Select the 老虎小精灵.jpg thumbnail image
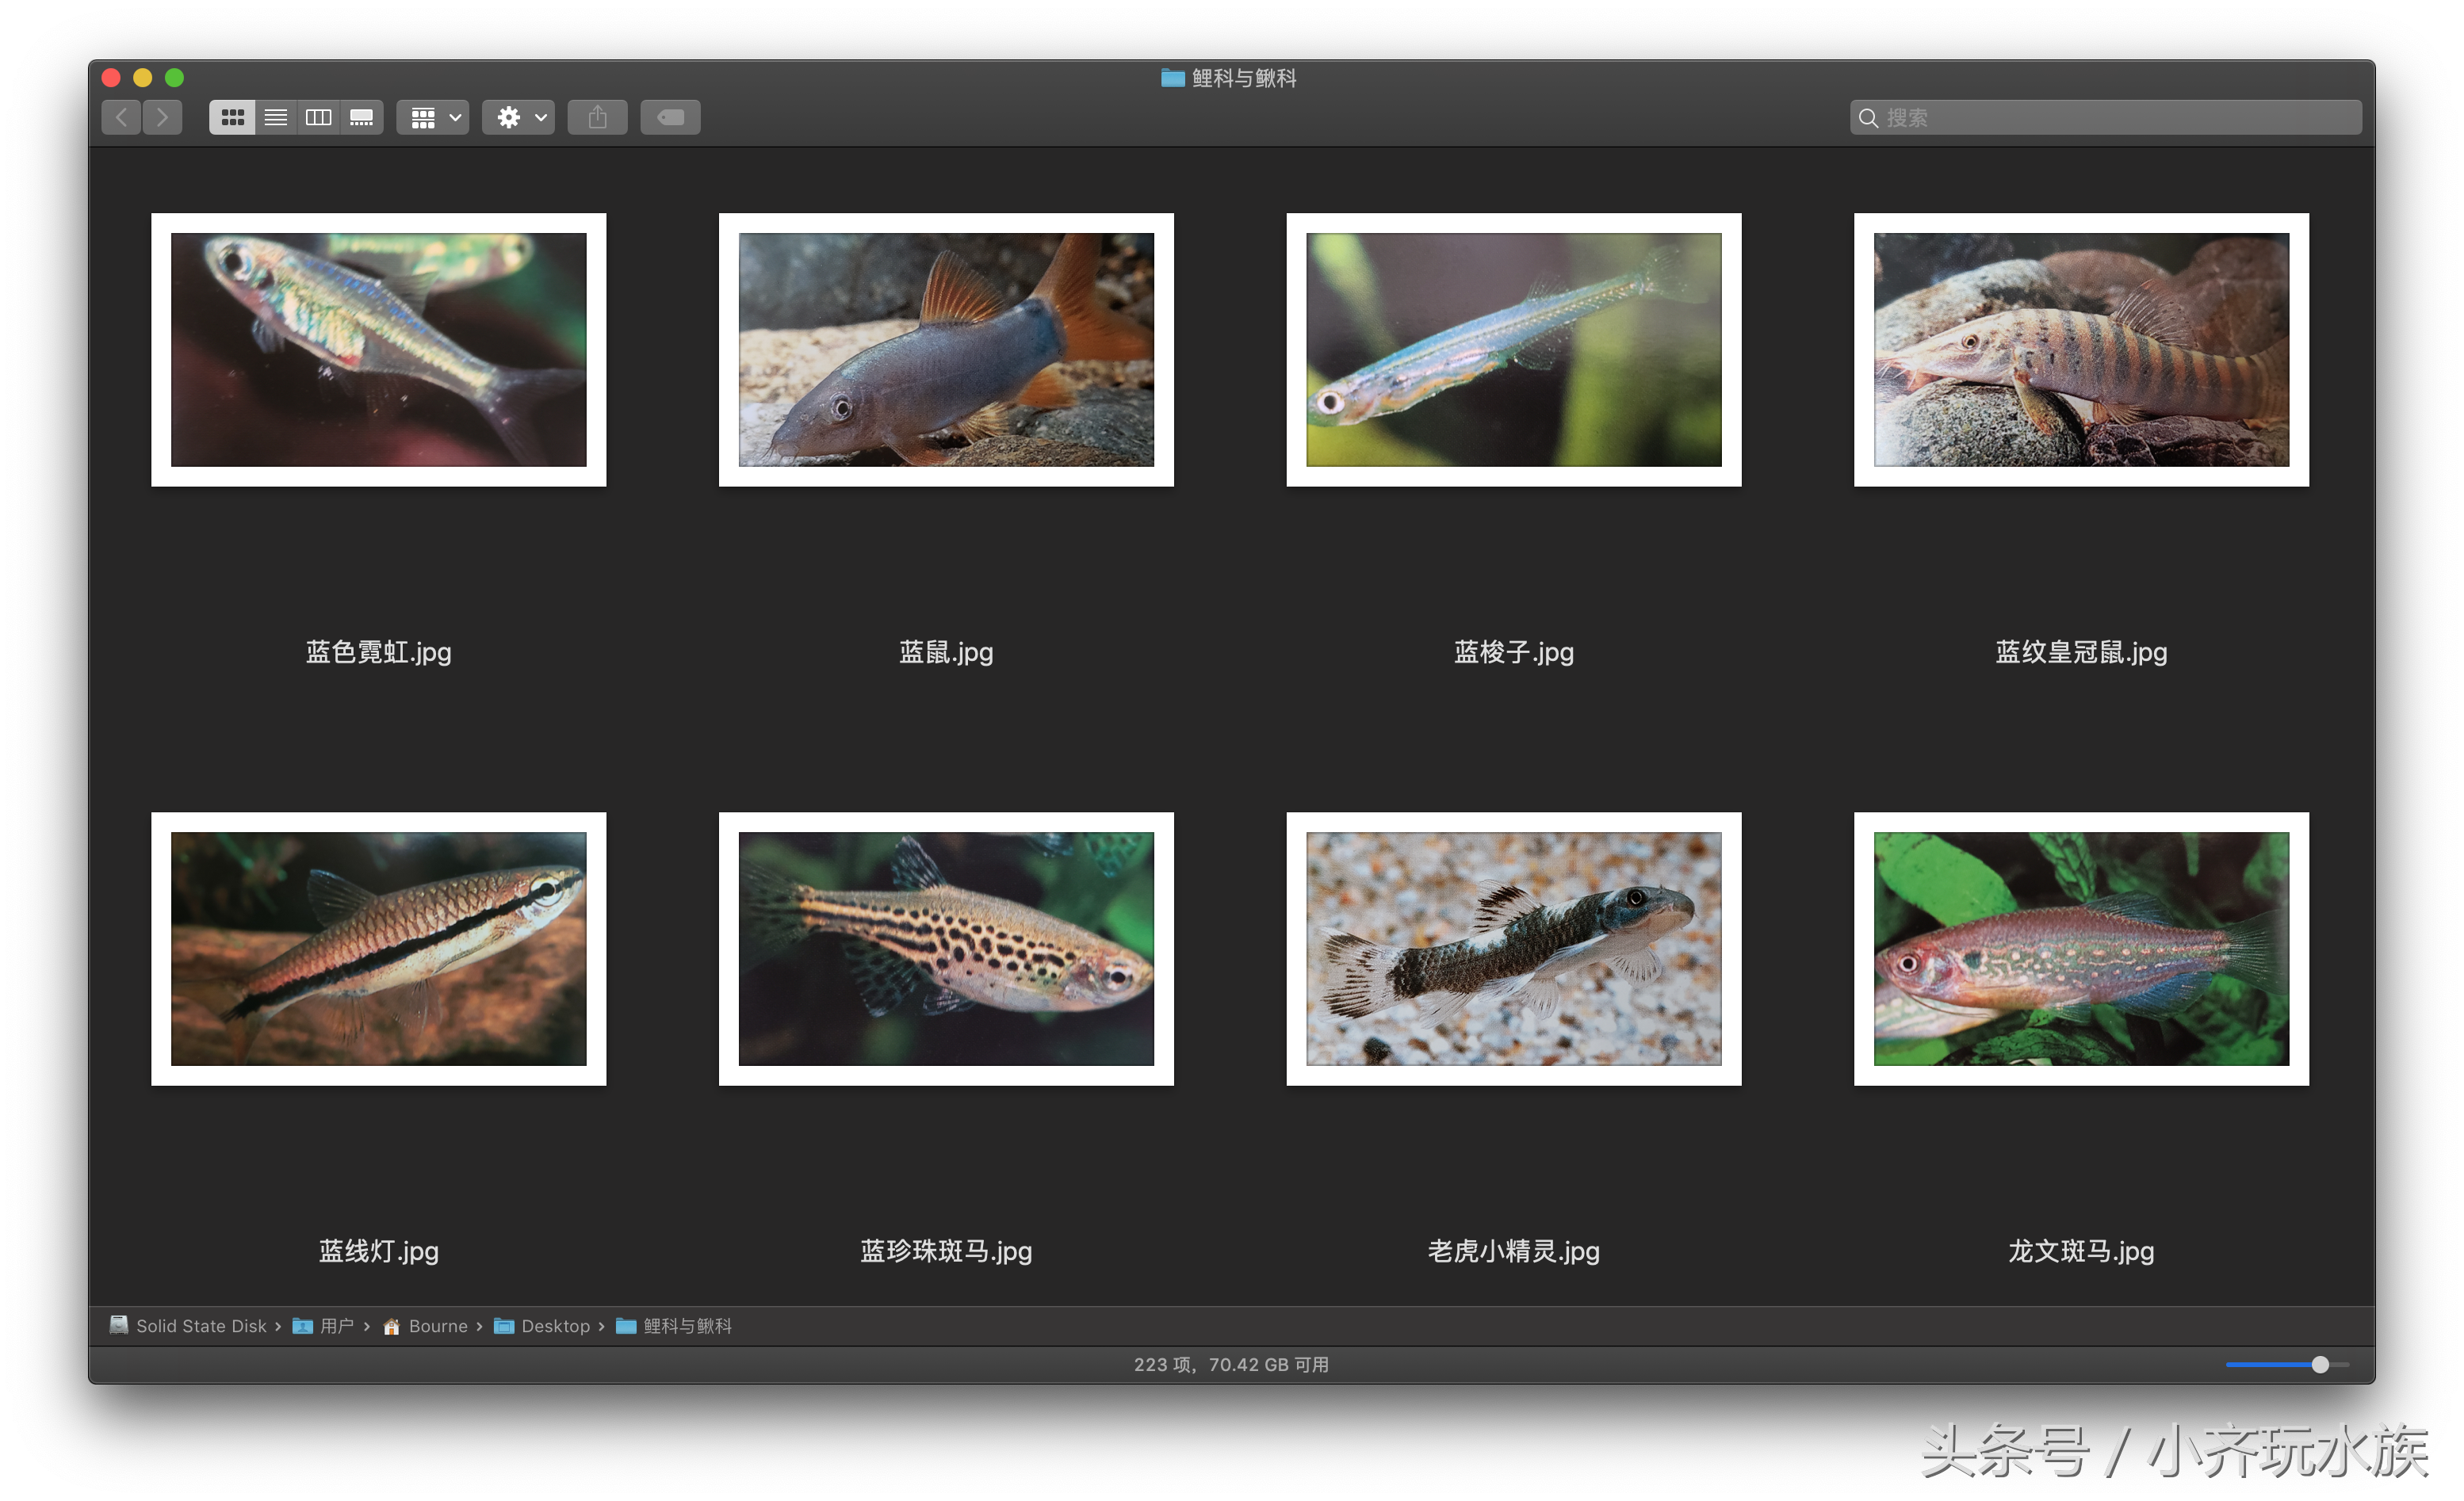The height and width of the screenshot is (1501, 2464). click(1514, 949)
